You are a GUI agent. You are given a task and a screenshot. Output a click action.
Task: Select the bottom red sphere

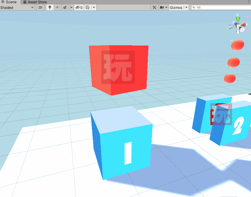[230, 78]
